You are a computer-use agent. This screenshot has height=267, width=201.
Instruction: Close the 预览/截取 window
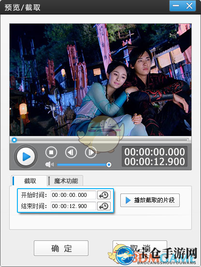click(x=189, y=6)
